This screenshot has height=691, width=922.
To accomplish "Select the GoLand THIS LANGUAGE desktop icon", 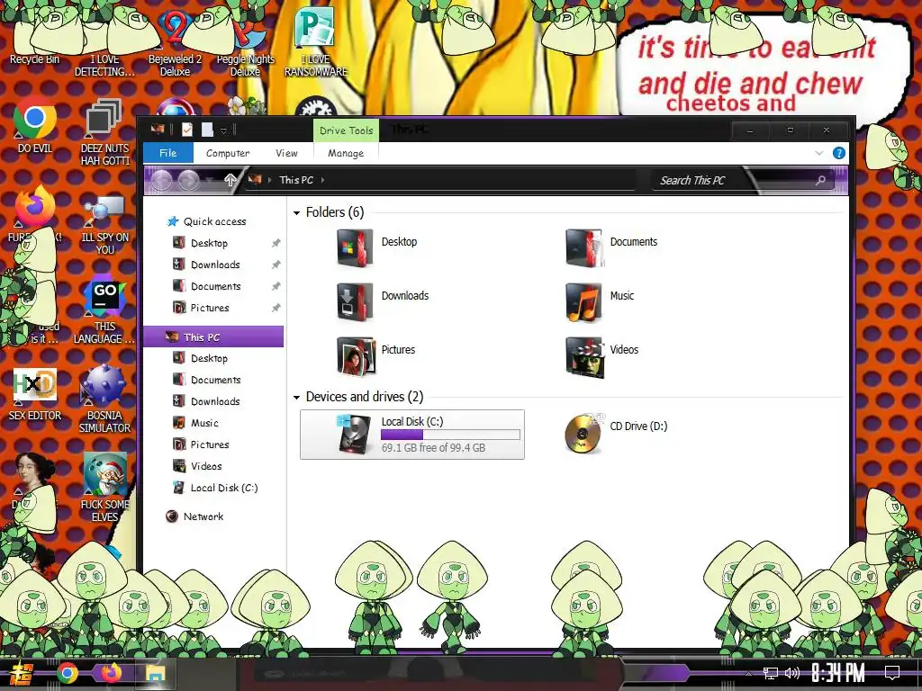I will coord(104,310).
